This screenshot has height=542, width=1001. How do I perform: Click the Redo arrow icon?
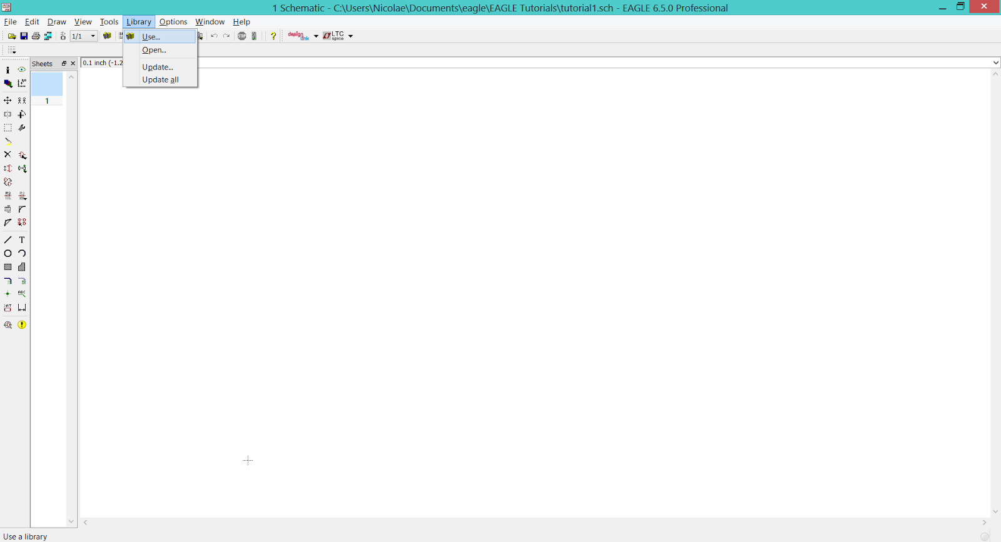(226, 36)
